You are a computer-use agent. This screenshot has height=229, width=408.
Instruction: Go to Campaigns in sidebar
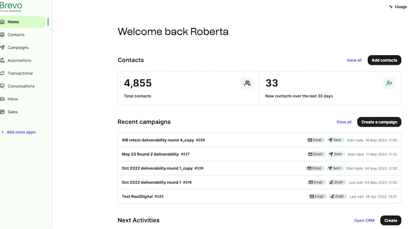[18, 47]
